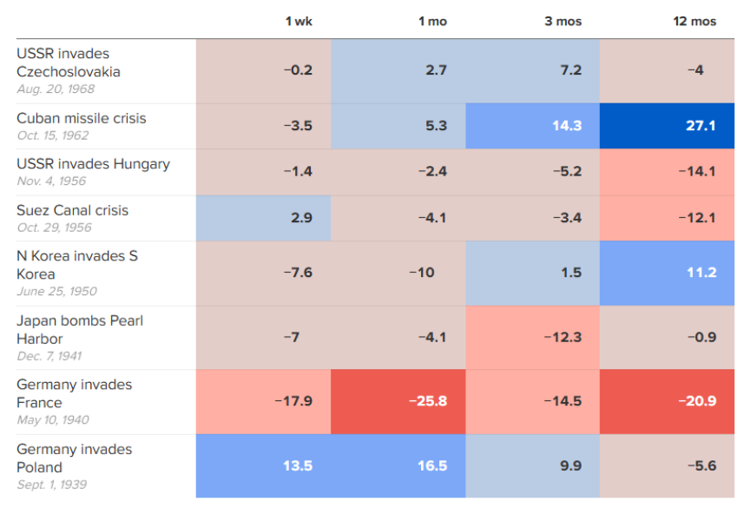The height and width of the screenshot is (508, 737).
Task: Select the "Japan bombs Pearl Harbor" label
Action: click(x=80, y=329)
